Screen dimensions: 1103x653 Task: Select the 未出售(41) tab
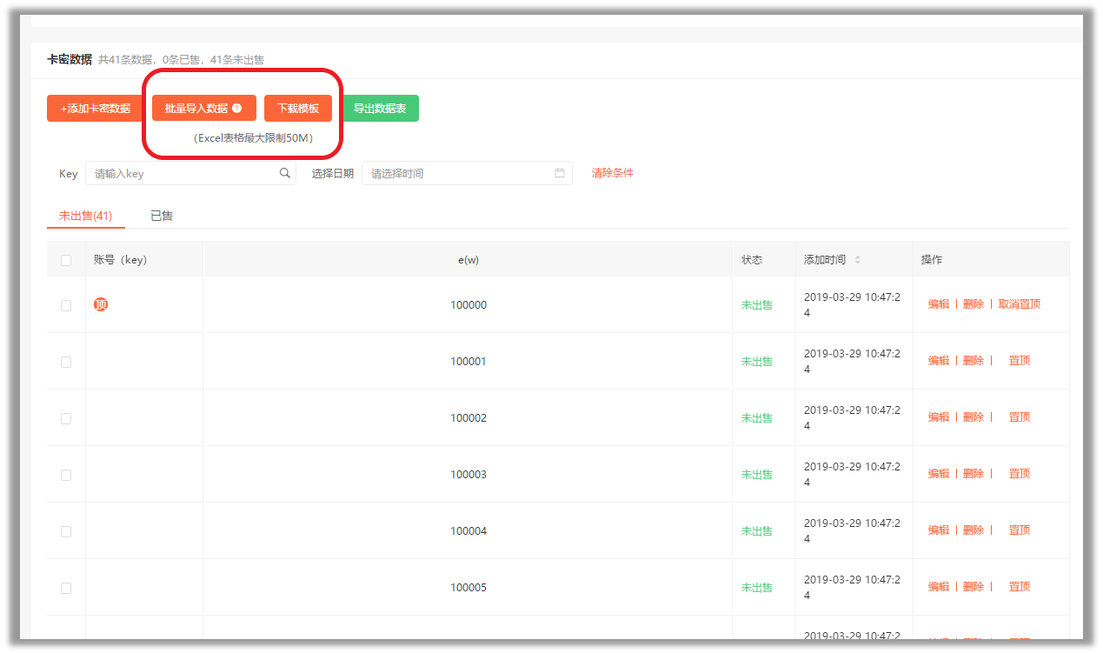85,216
